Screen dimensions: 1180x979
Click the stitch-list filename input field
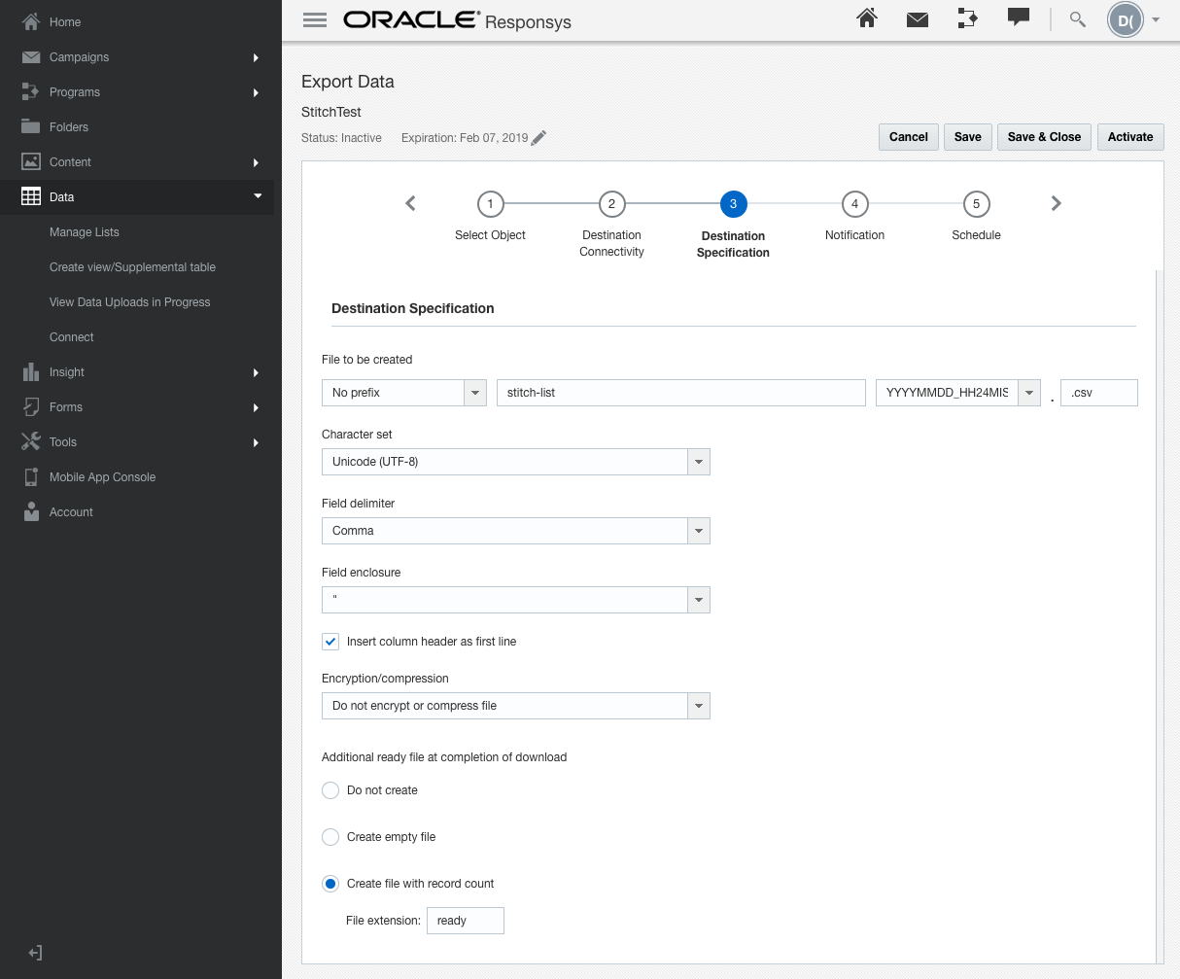click(x=680, y=392)
